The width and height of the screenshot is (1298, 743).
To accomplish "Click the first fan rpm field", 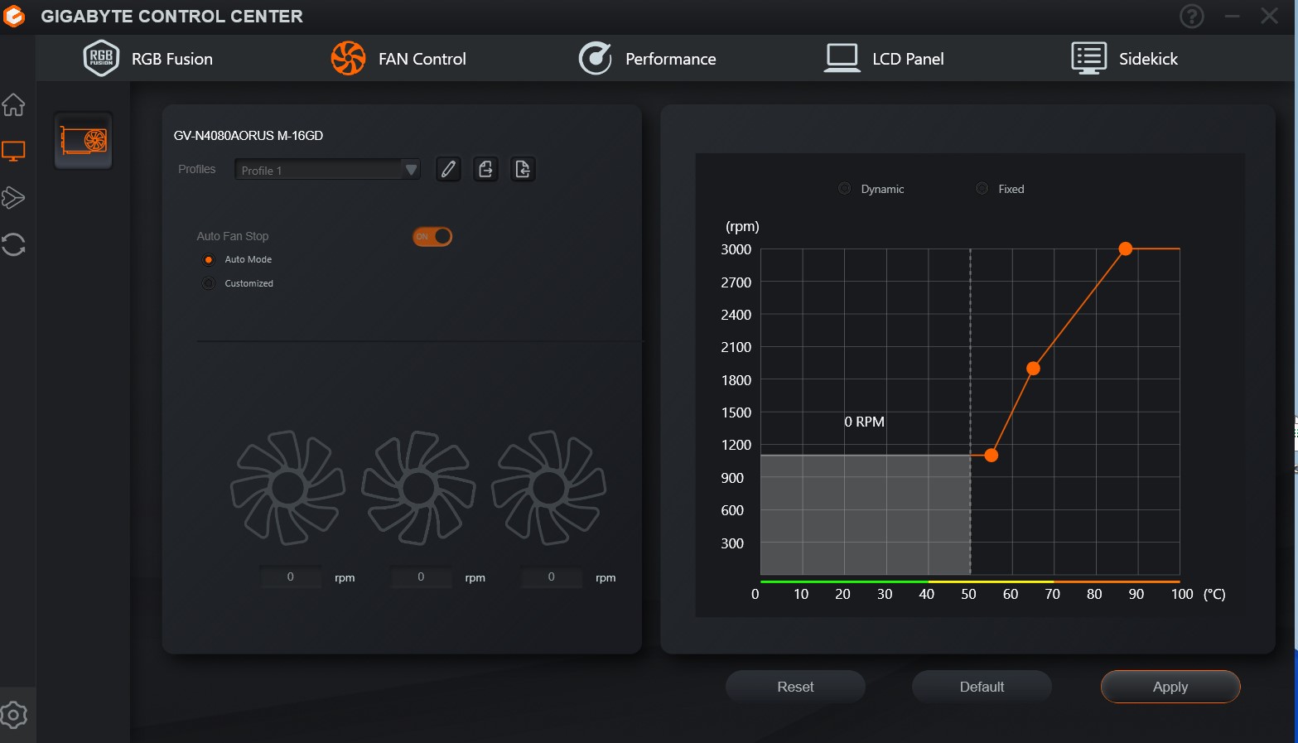I will [x=291, y=577].
